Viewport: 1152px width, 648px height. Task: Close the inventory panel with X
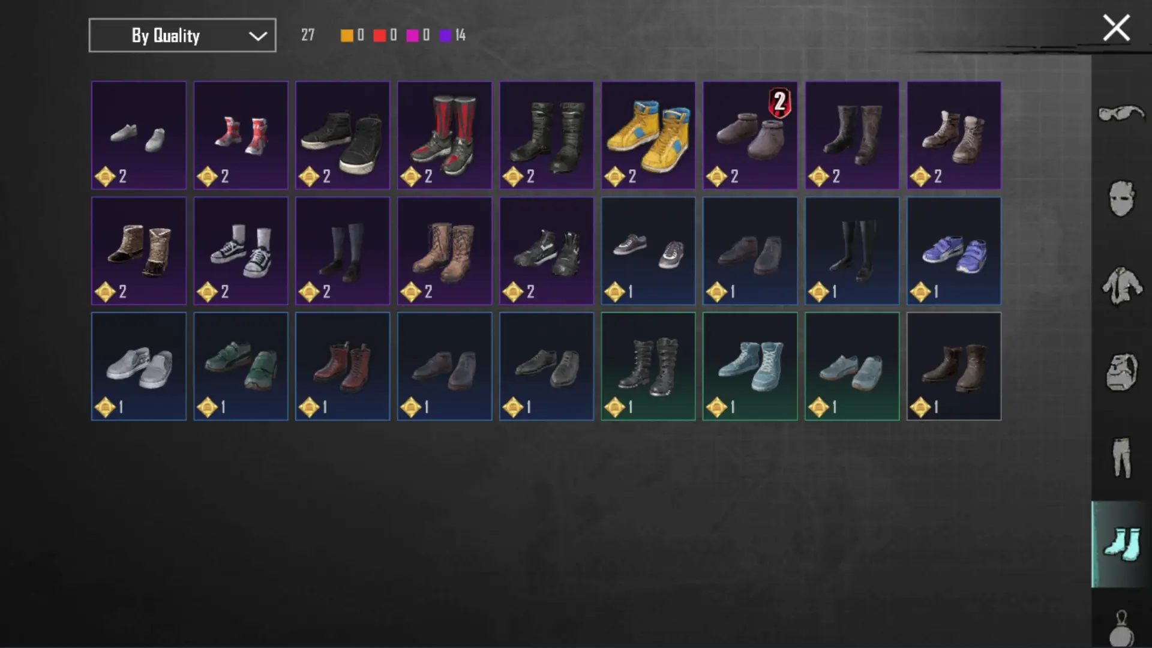pyautogui.click(x=1117, y=28)
